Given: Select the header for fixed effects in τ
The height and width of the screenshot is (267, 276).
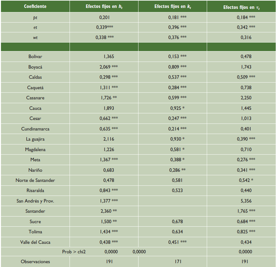Looking at the screenshot, I should 241,7.
